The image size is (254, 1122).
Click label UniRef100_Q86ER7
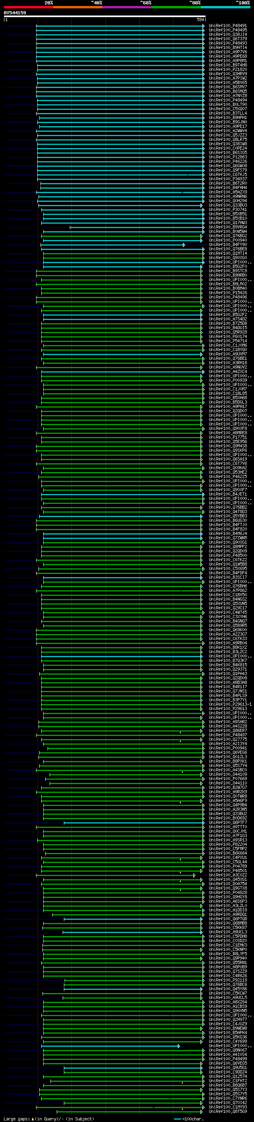tap(227, 731)
